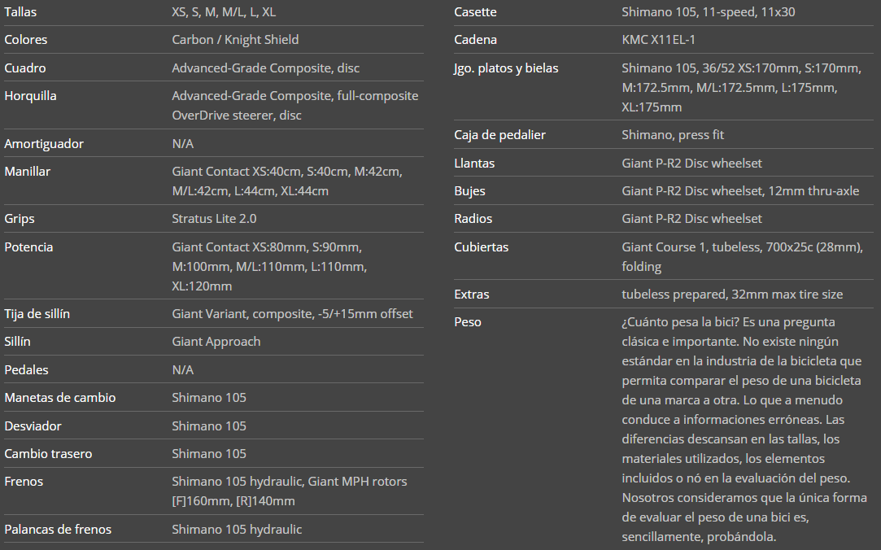Select the Pedales label
The height and width of the screenshot is (550, 881).
[x=26, y=370]
